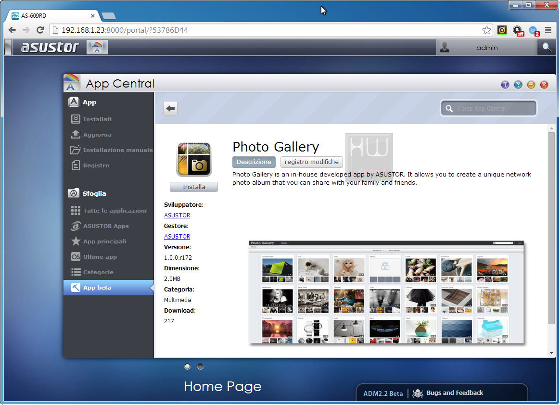The height and width of the screenshot is (405, 560).
Task: Click the Photo Gallery app icon
Action: point(194,159)
